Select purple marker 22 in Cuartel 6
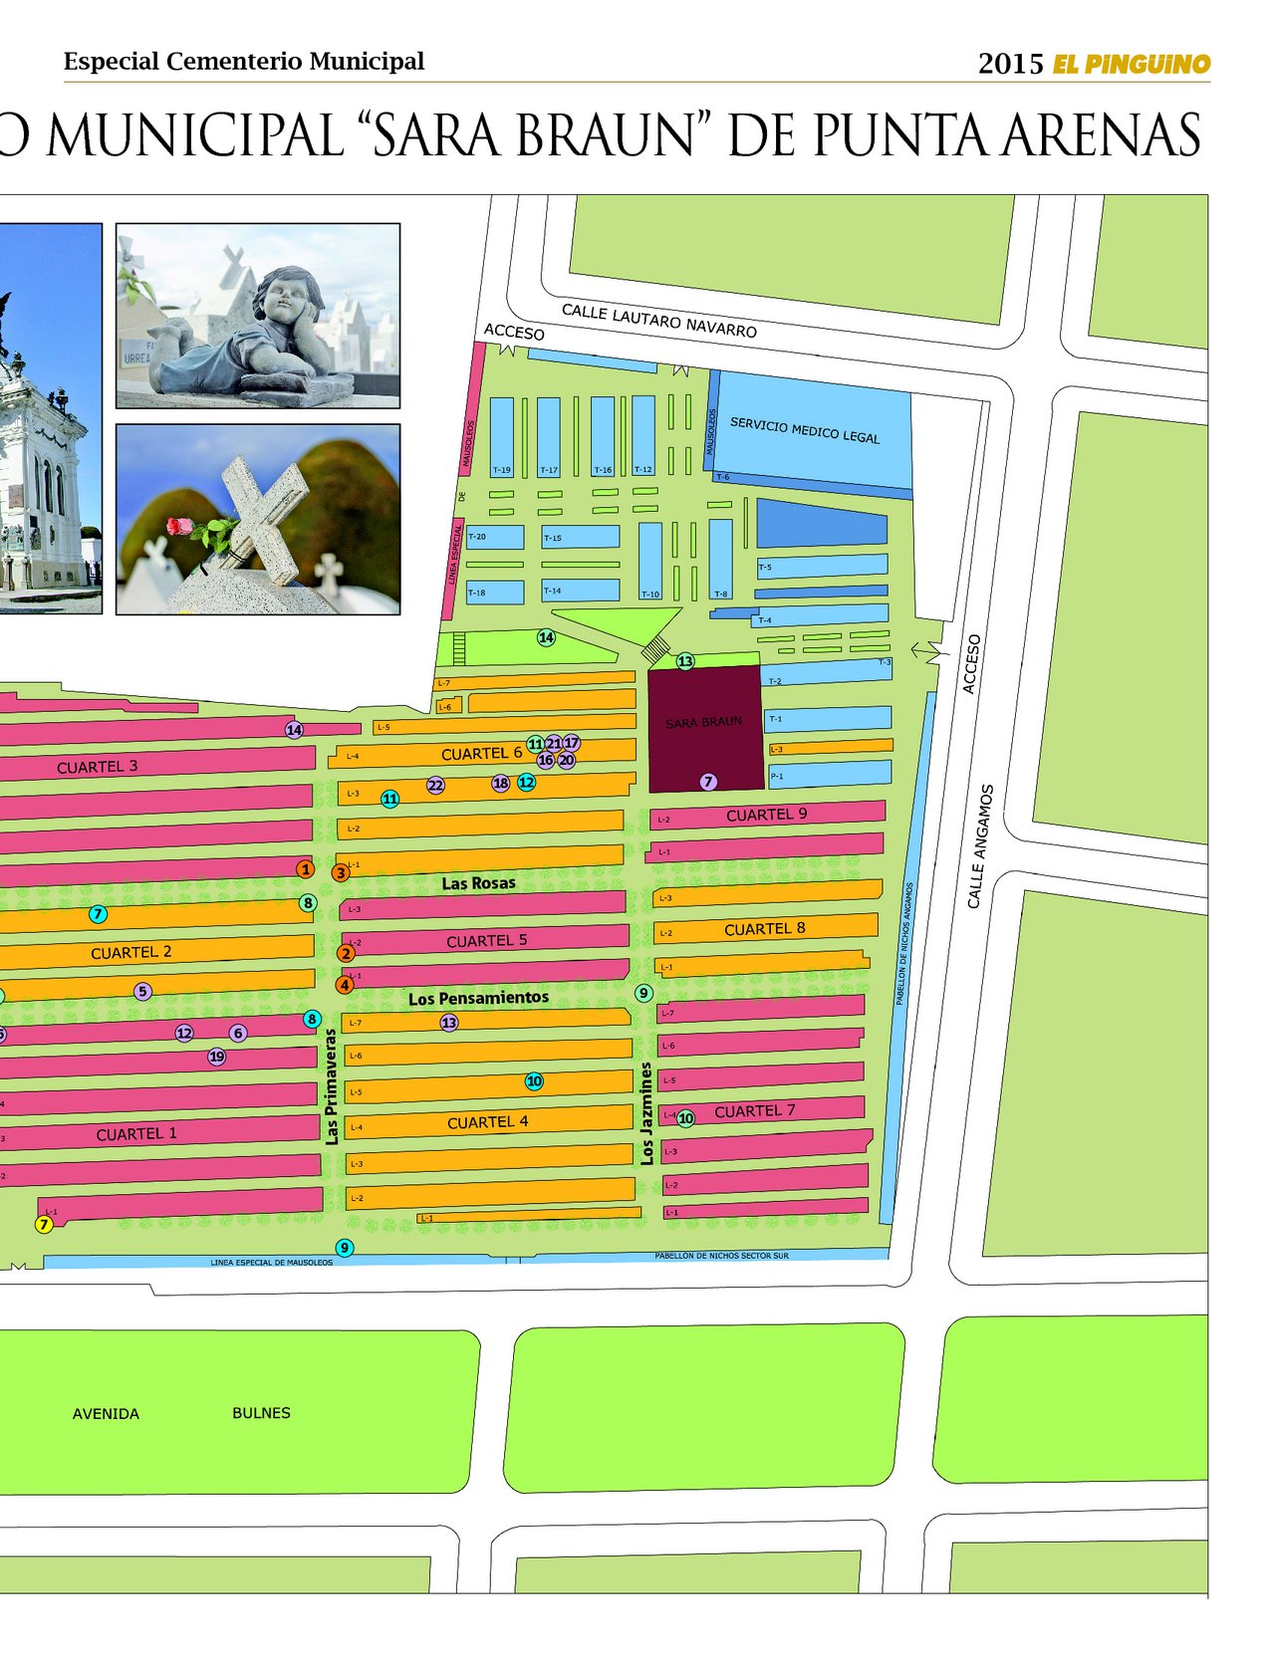 point(435,786)
